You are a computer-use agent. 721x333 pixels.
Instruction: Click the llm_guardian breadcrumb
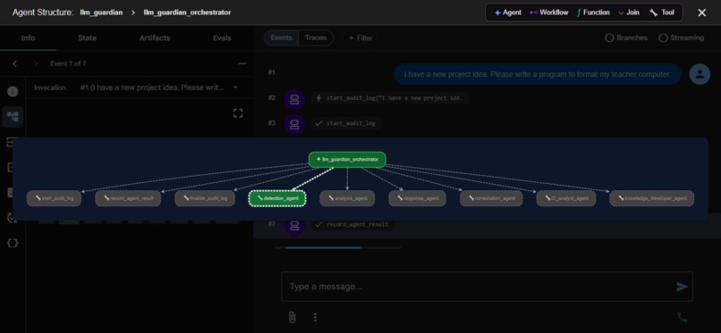[101, 12]
